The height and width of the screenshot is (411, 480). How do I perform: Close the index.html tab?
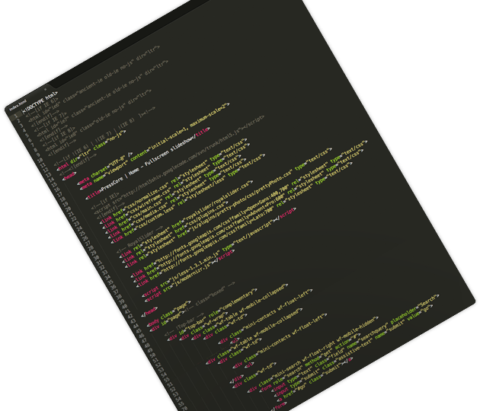coord(45,90)
